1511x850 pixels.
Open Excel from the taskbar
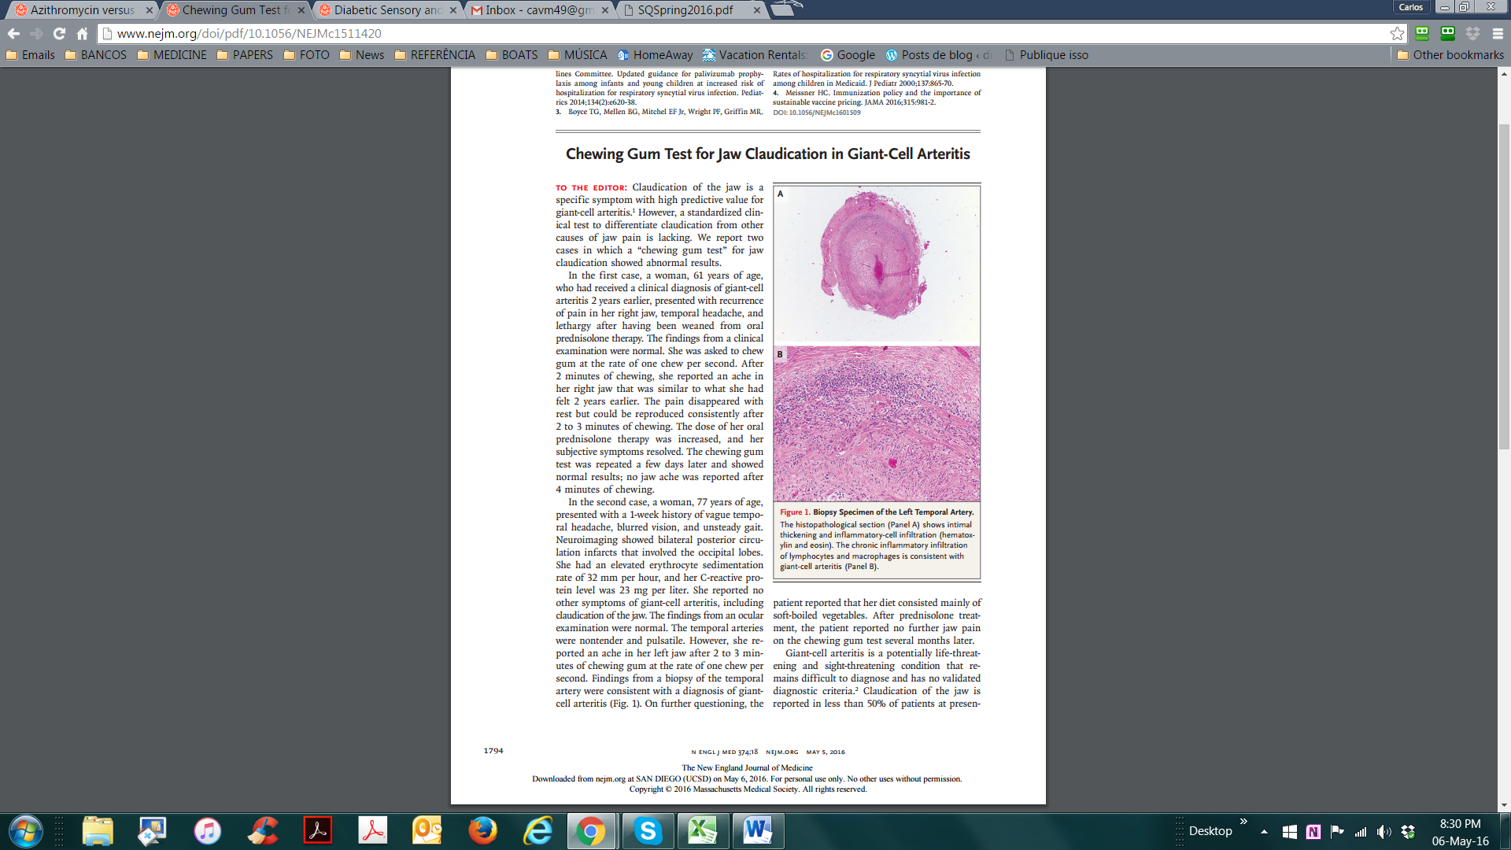coord(702,831)
